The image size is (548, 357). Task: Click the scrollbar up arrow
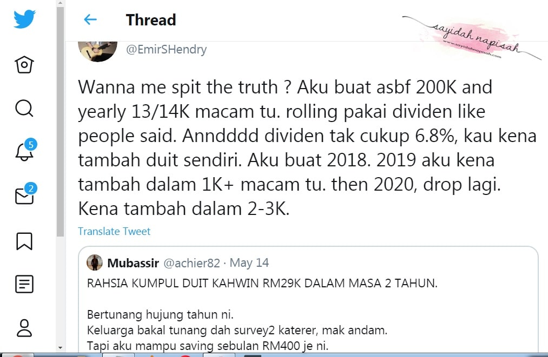(61, 3)
